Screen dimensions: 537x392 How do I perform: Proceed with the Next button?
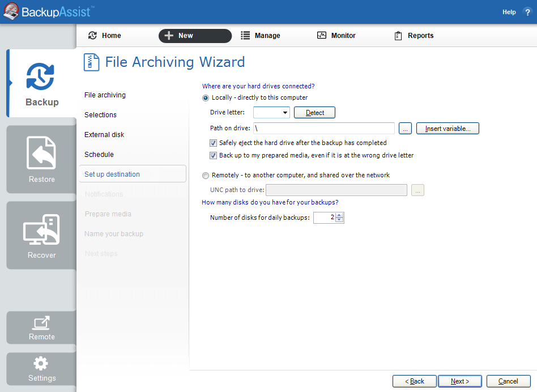coord(460,381)
